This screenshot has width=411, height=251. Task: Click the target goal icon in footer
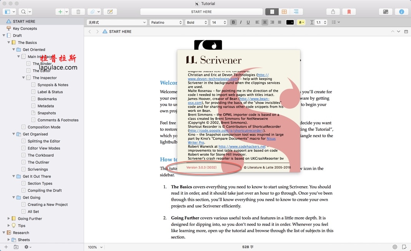pos(395,247)
